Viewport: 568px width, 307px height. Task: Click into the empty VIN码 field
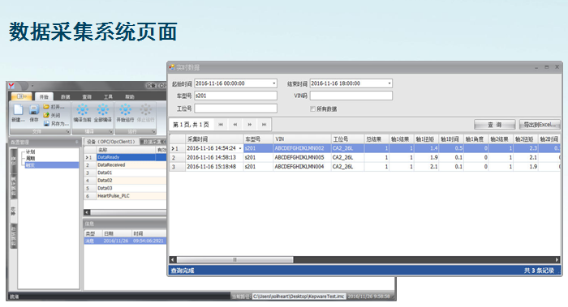351,96
